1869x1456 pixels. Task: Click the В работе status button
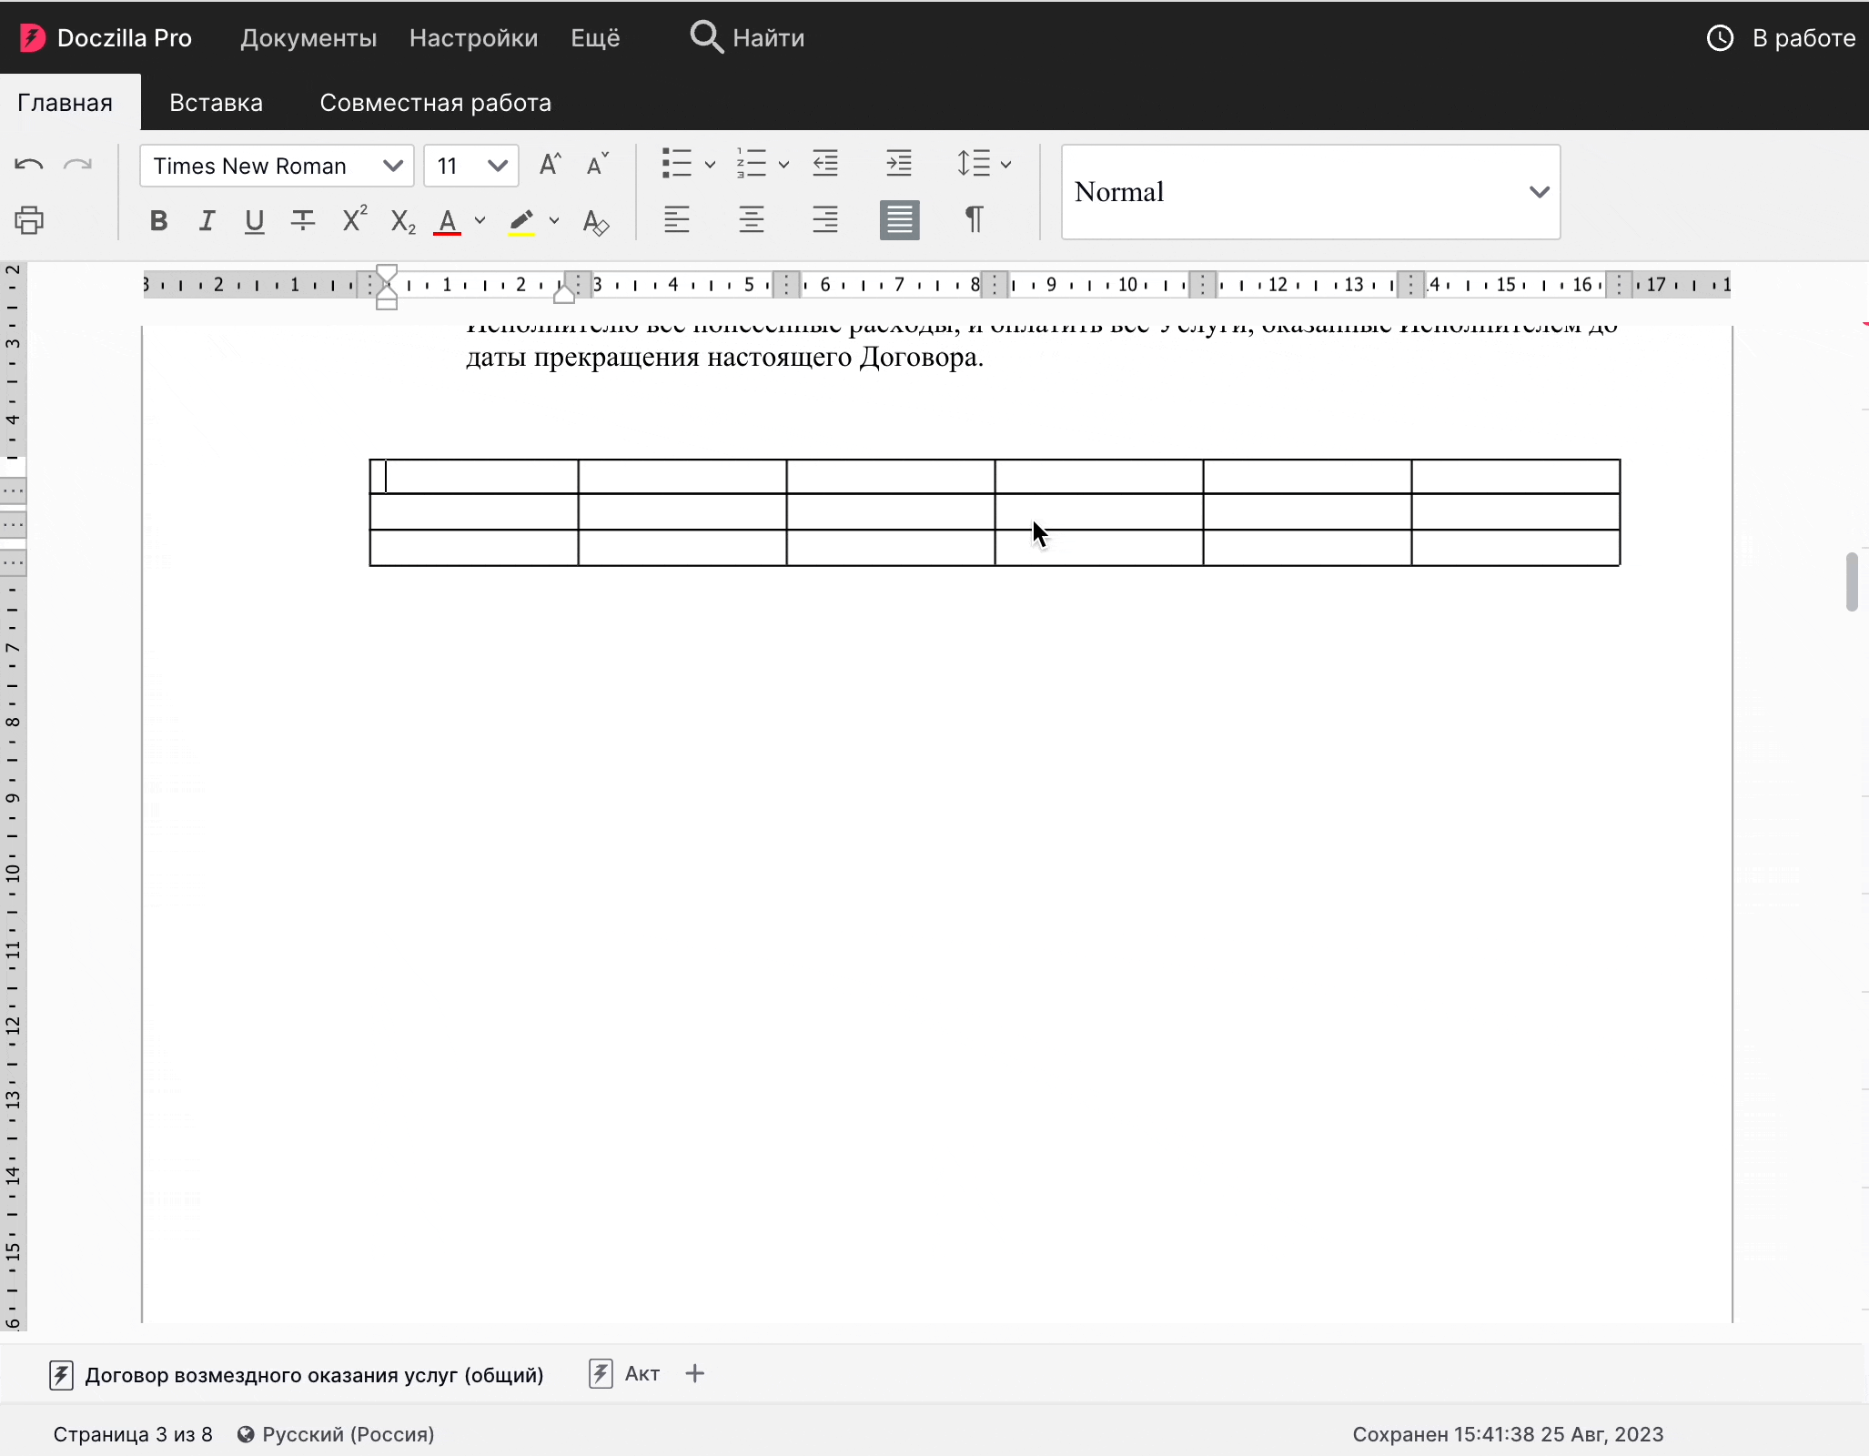1782,37
